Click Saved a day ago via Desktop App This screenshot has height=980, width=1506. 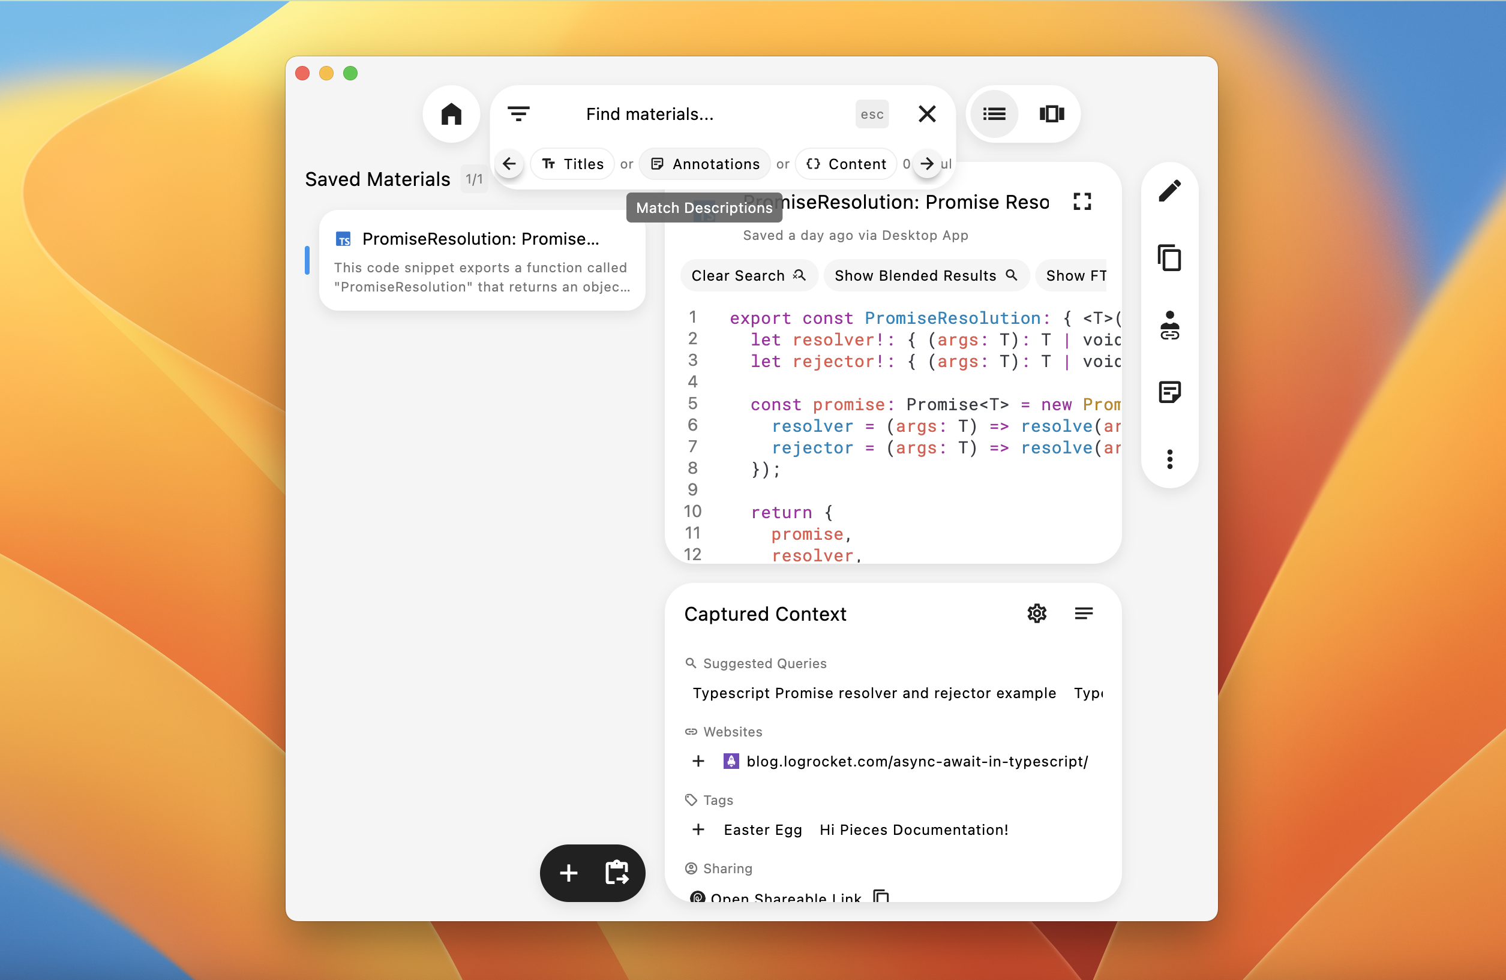click(x=856, y=235)
